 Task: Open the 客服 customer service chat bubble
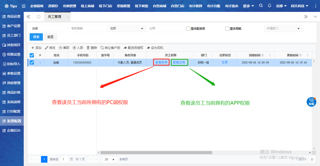click(311, 102)
